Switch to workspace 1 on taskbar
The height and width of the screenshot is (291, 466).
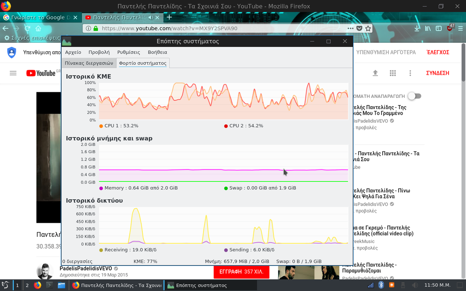click(17, 285)
